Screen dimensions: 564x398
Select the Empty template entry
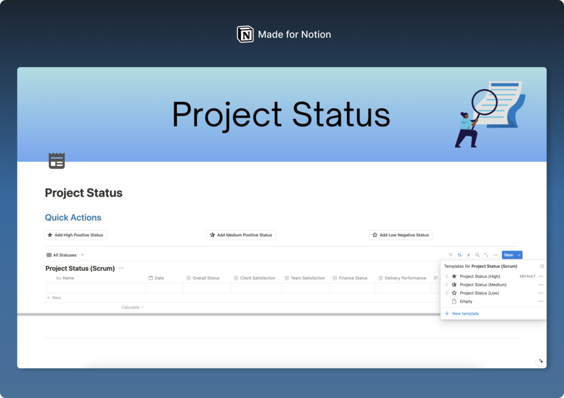click(x=466, y=301)
